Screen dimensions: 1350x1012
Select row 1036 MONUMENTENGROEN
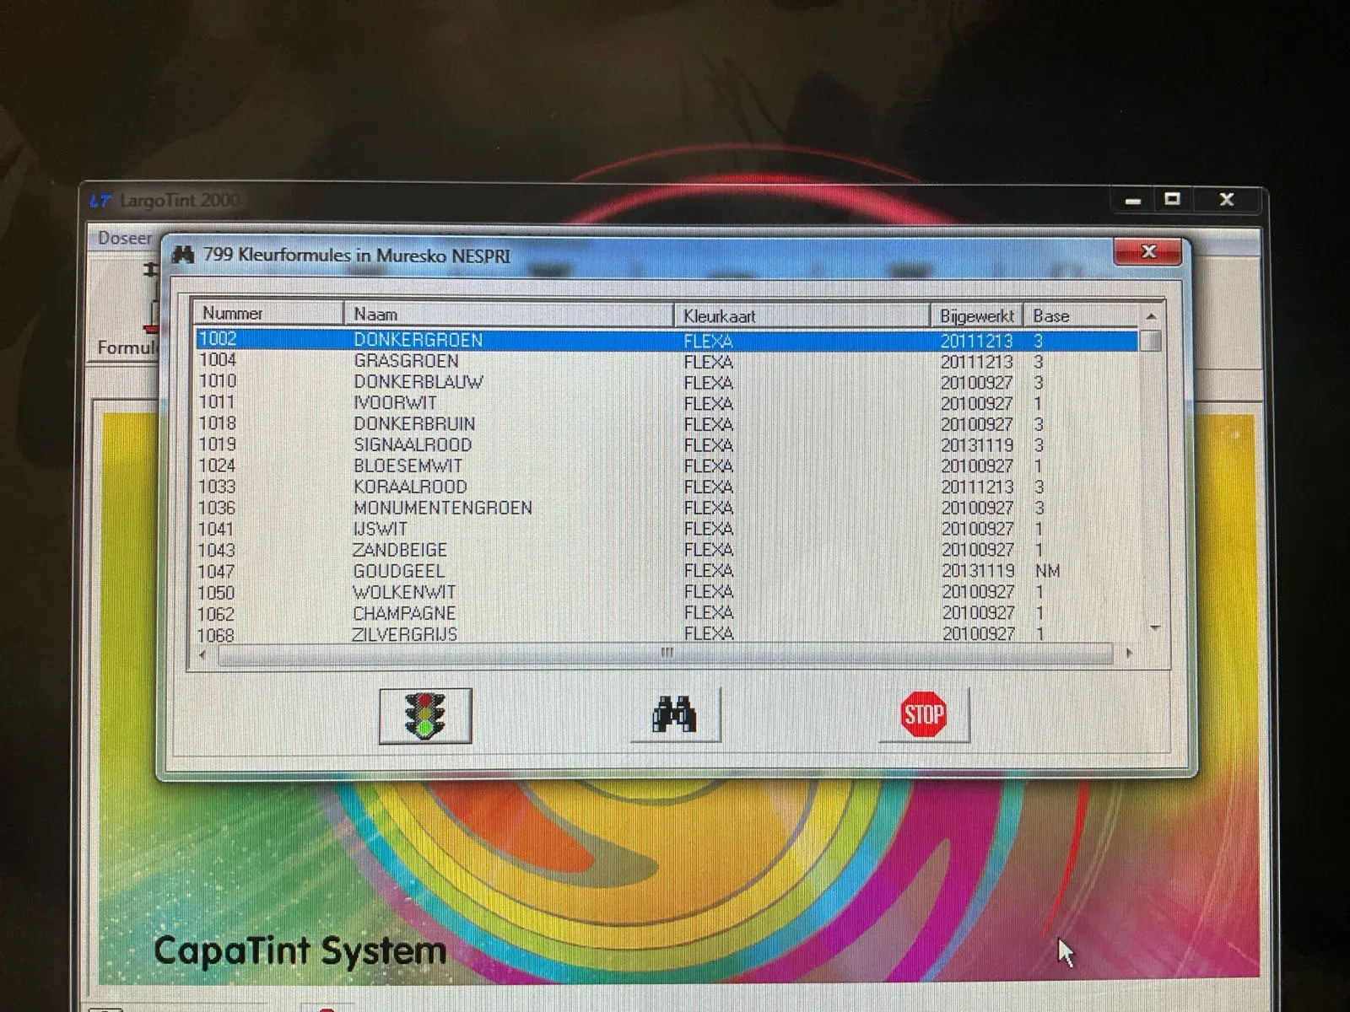667,509
